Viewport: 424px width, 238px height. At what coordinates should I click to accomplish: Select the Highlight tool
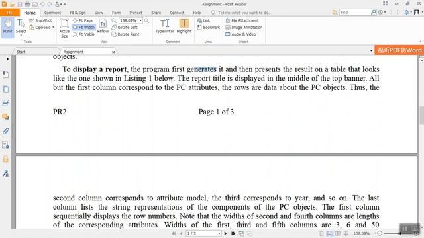click(x=184, y=26)
